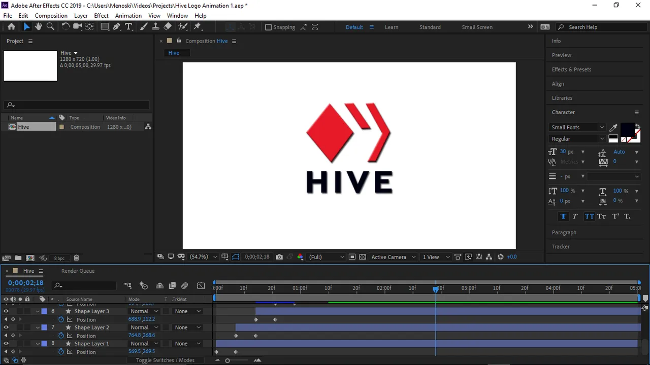Collapse Shape Layer 2 properties

38,327
